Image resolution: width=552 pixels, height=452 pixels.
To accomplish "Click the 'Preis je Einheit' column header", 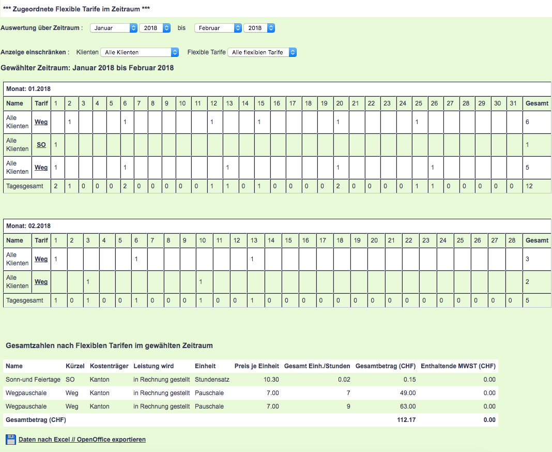I will pyautogui.click(x=256, y=366).
